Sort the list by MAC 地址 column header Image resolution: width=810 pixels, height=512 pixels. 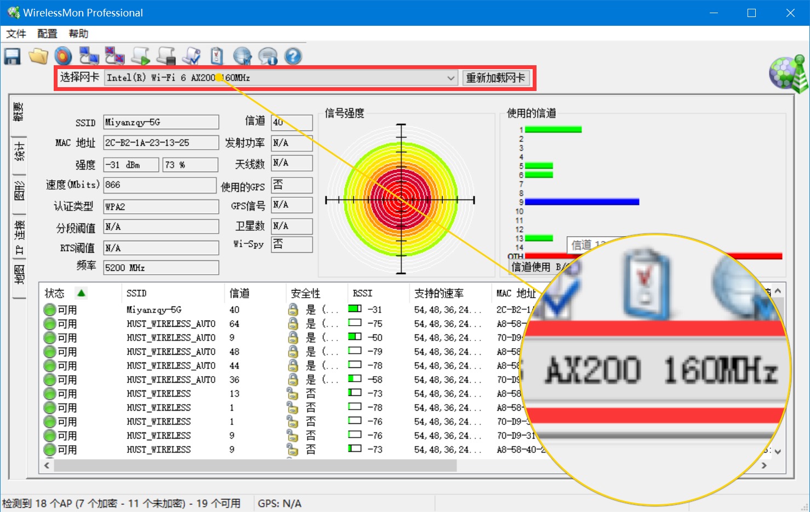pyautogui.click(x=516, y=293)
